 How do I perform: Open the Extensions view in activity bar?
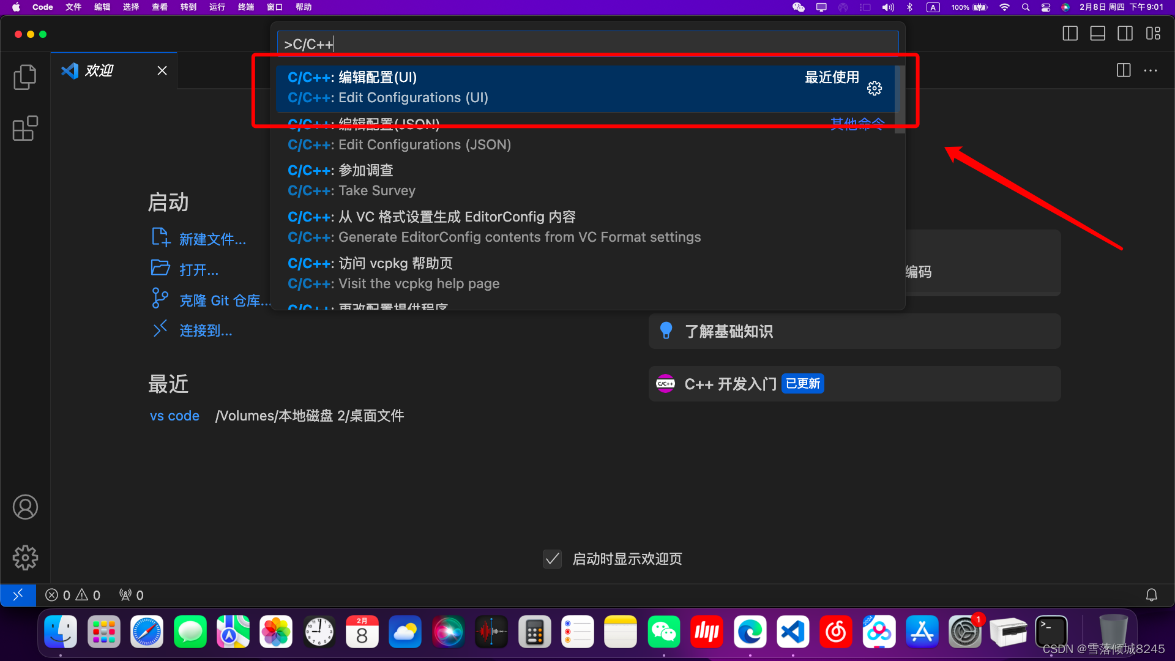[x=25, y=129]
